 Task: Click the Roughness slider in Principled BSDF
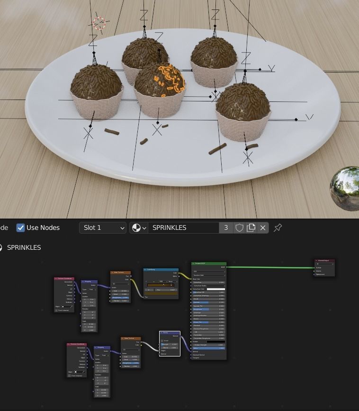(x=209, y=309)
